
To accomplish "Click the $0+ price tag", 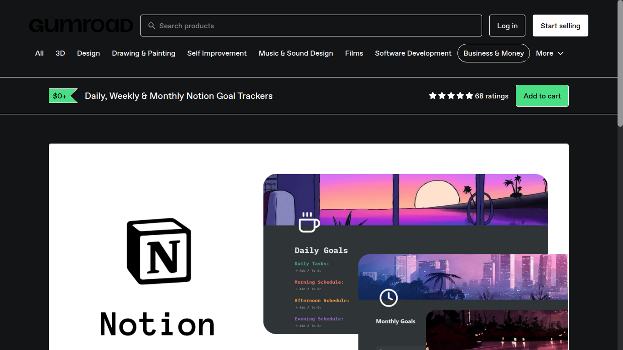I will (62, 96).
